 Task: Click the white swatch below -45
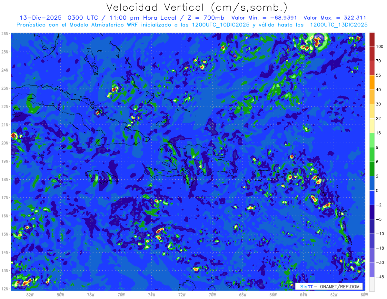[x=372, y=284]
